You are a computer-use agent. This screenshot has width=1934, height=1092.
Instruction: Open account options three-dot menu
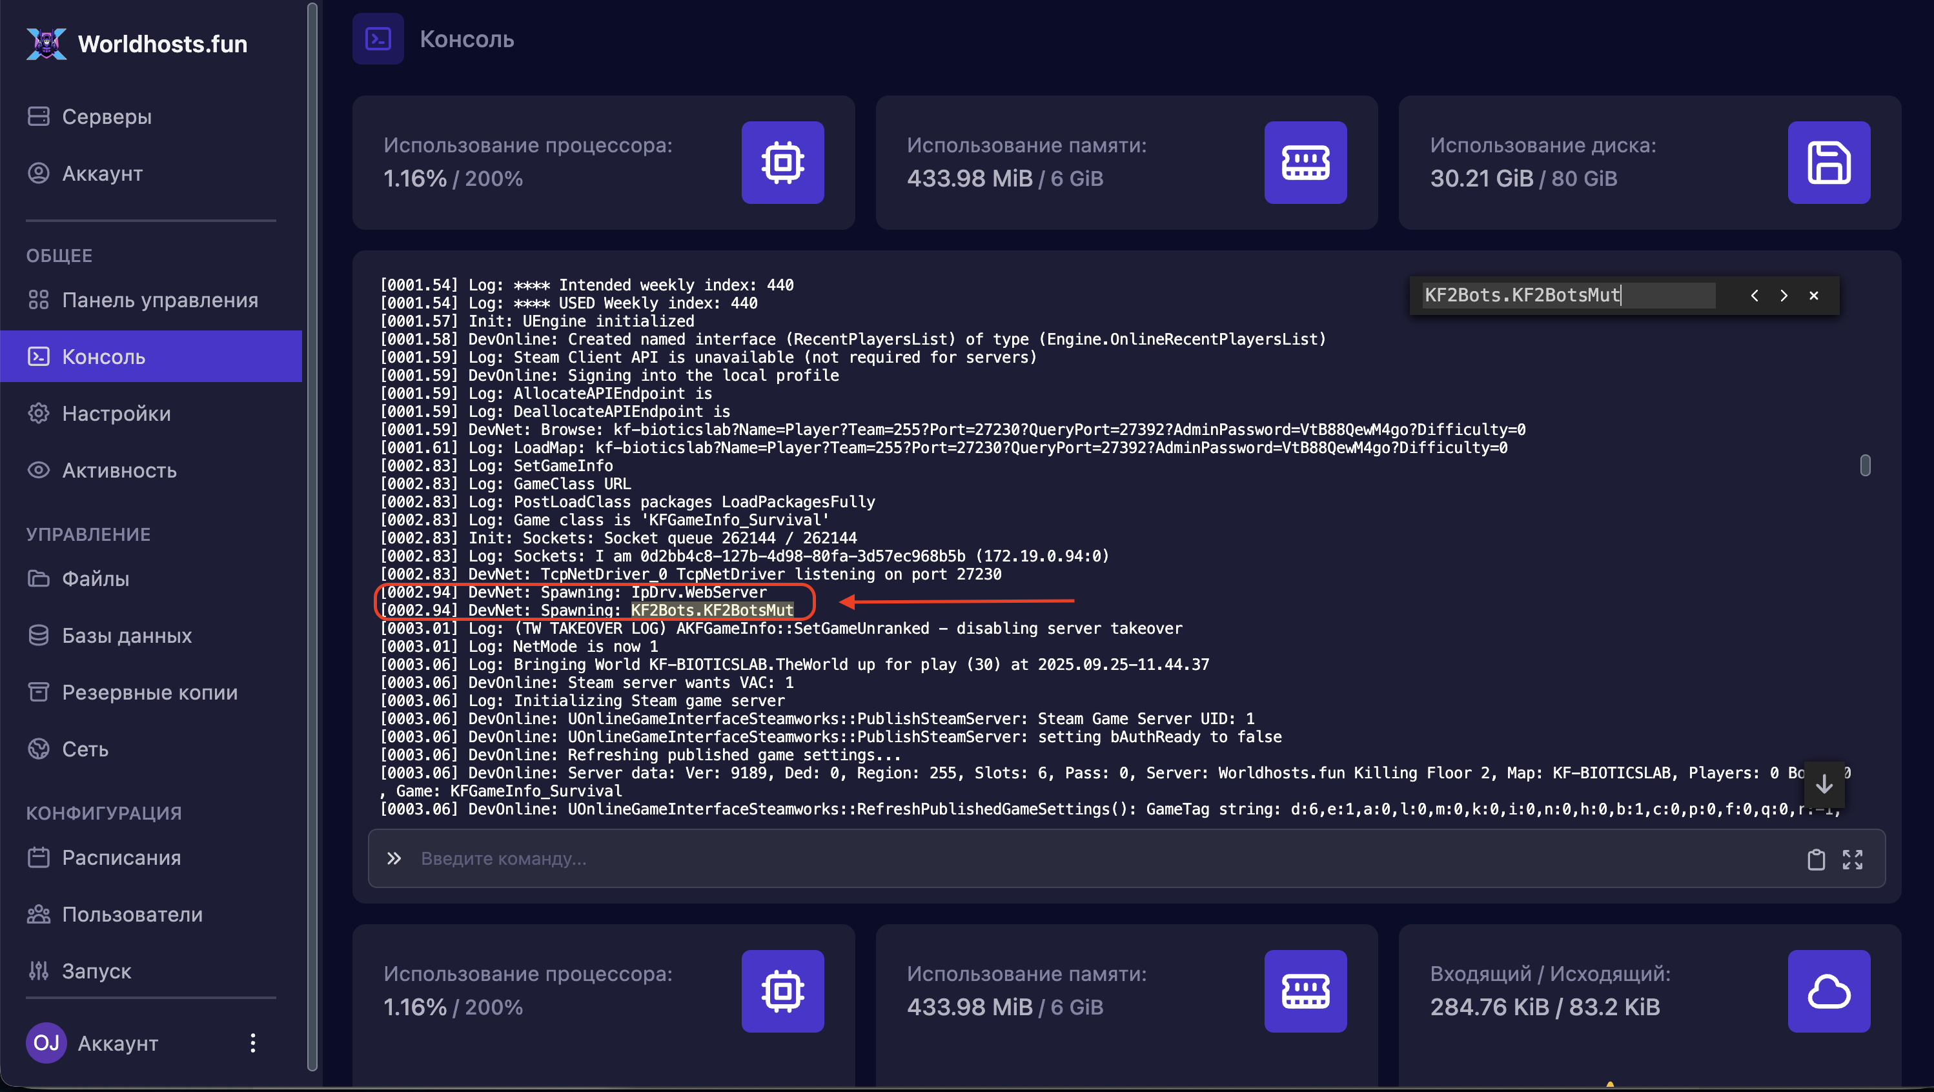pos(253,1042)
